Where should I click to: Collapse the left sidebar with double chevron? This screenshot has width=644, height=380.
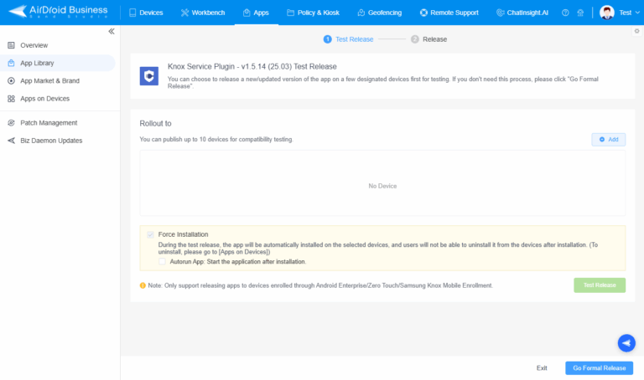point(112,31)
